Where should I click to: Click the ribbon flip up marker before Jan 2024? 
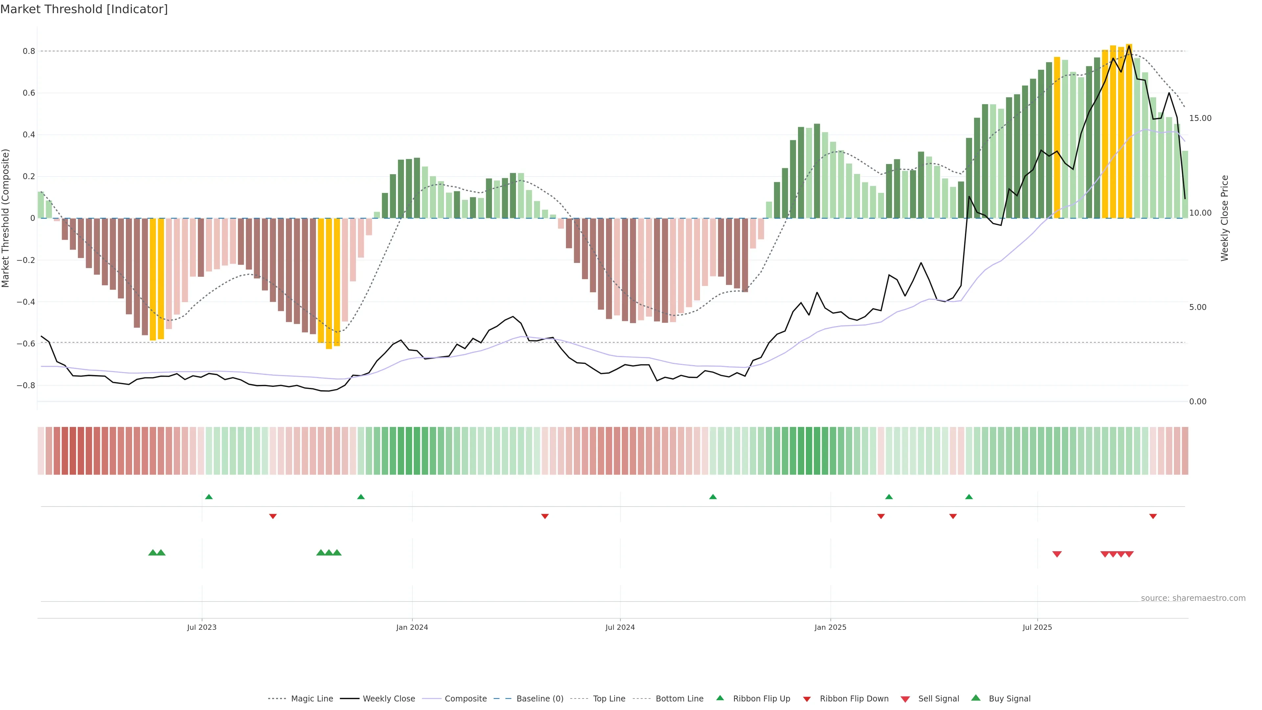click(x=361, y=497)
